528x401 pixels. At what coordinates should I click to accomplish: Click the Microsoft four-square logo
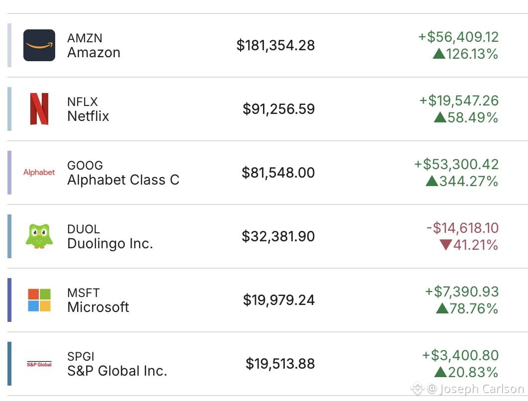[39, 300]
